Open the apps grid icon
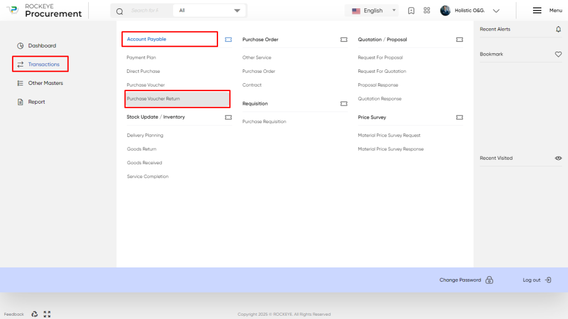568x319 pixels. pyautogui.click(x=427, y=11)
